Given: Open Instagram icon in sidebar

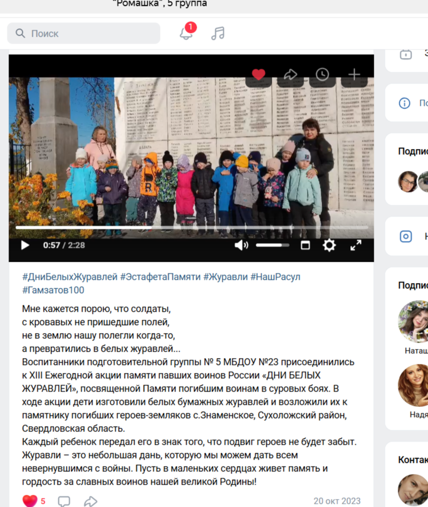Looking at the screenshot, I should point(406,236).
